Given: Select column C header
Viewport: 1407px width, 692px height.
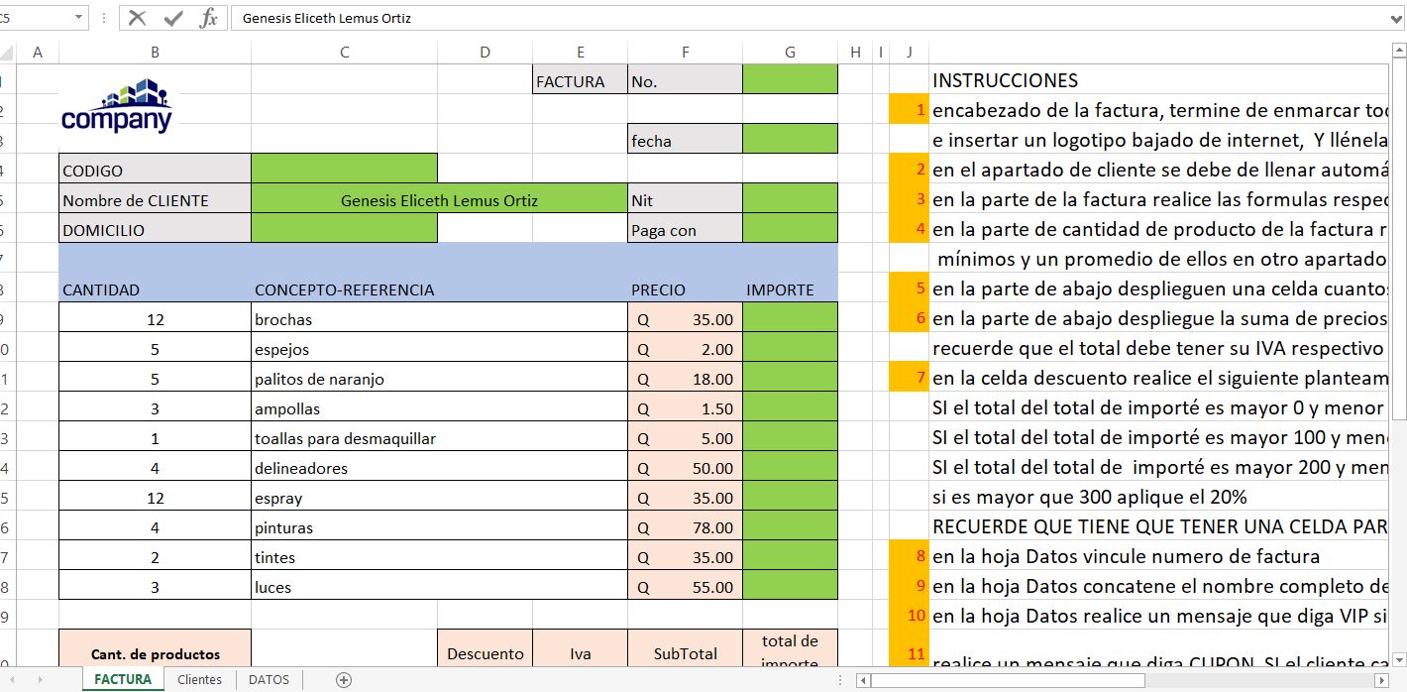Looking at the screenshot, I should point(344,53).
